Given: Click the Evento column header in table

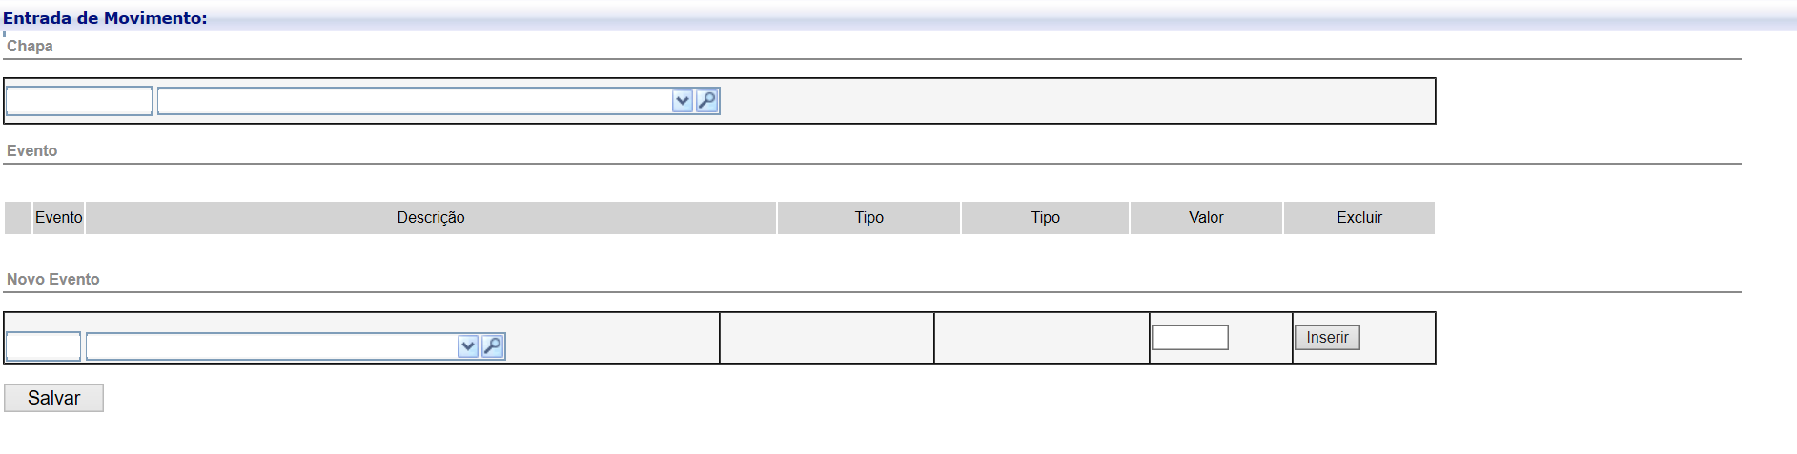Looking at the screenshot, I should click(x=59, y=217).
